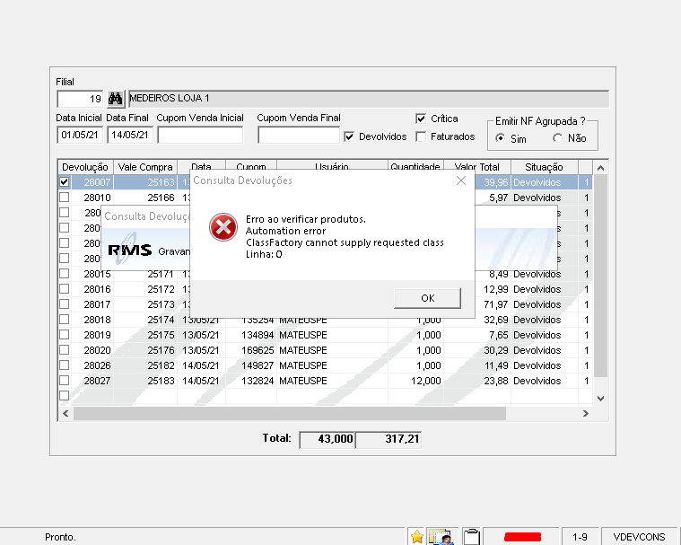
Task: Check the row 28026 checkbox
Action: [65, 365]
